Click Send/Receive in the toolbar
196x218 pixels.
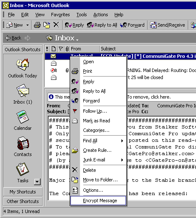pos(167,25)
